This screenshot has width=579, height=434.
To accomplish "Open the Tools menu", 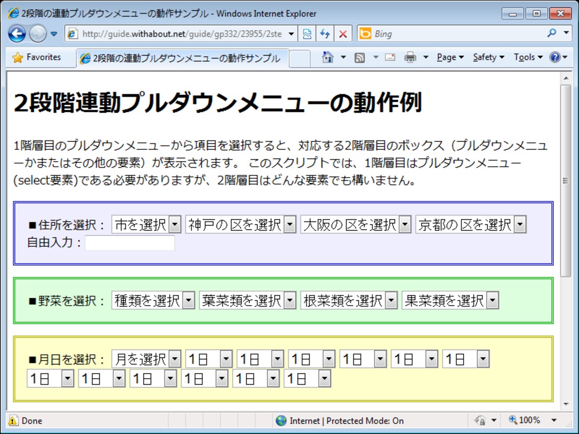I will click(x=528, y=57).
